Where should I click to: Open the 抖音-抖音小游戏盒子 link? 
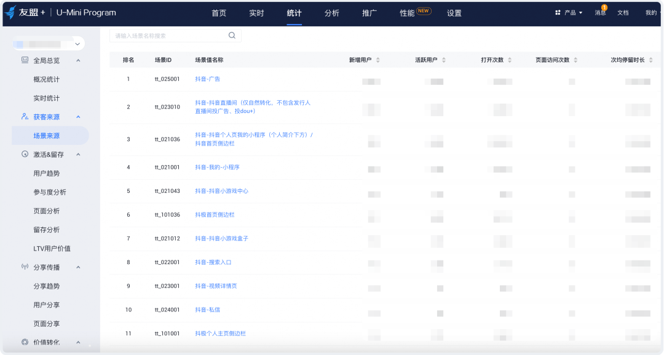[x=221, y=238]
